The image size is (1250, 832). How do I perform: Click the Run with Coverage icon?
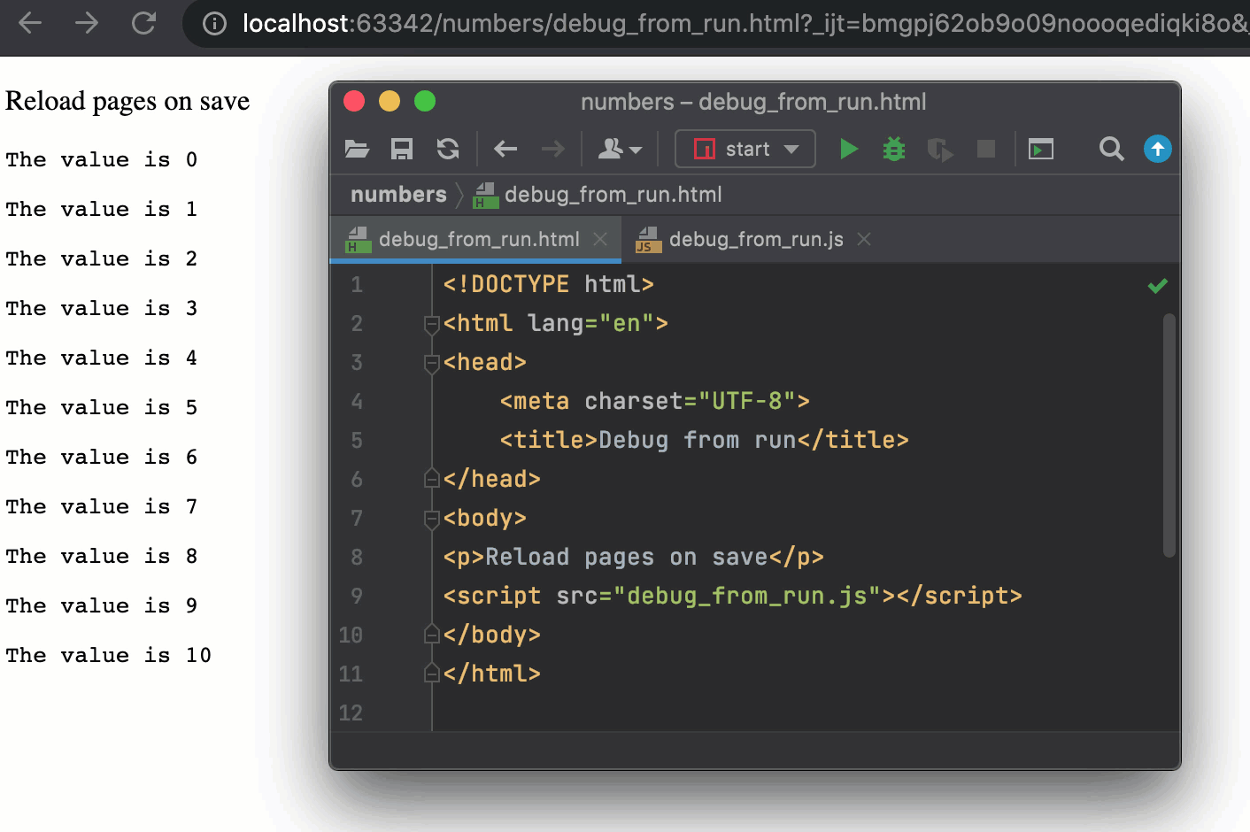point(940,149)
